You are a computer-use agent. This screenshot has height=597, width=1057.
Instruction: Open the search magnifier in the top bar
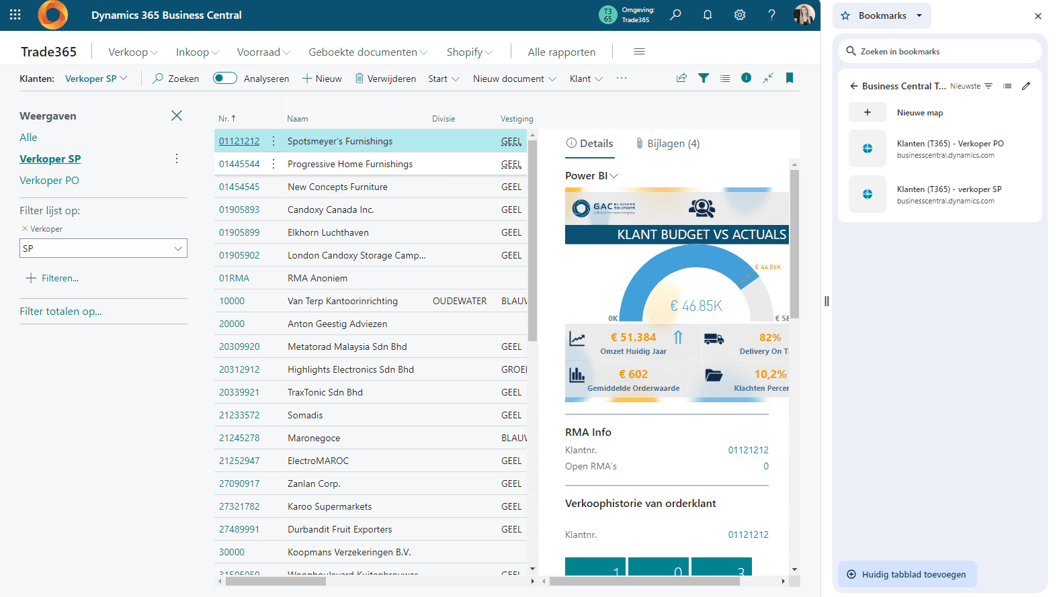pos(675,15)
